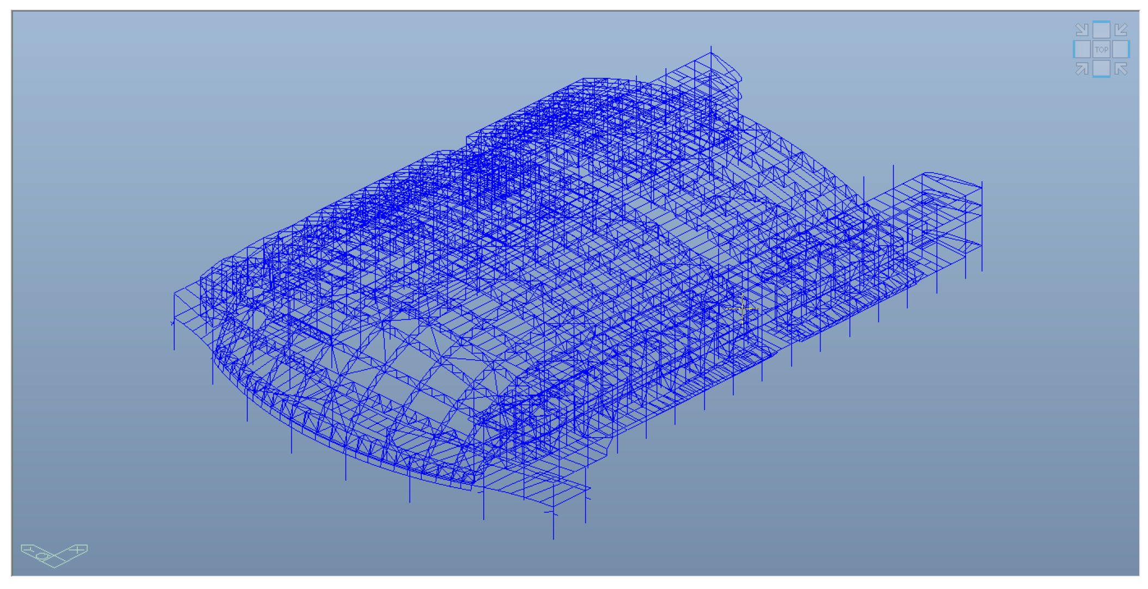The width and height of the screenshot is (1148, 589).
Task: Click the green coordinate axes triad icon
Action: click(54, 555)
